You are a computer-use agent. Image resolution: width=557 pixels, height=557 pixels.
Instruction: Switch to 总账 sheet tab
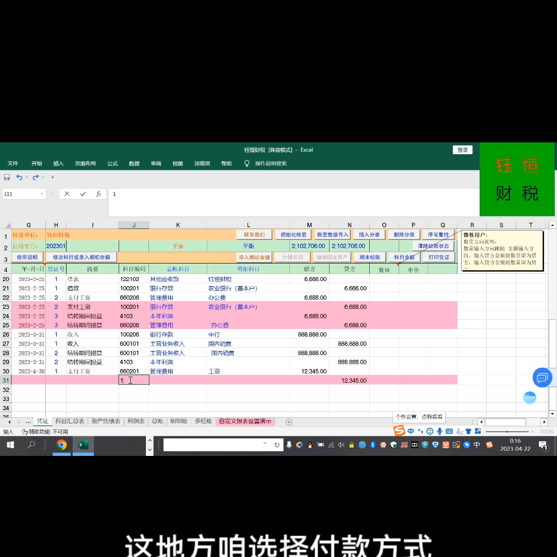(157, 421)
